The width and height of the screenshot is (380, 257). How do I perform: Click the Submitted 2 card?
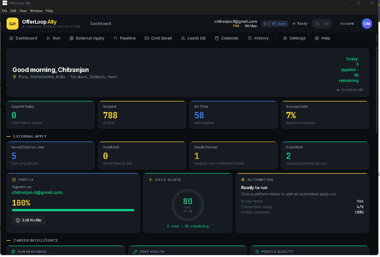pyautogui.click(x=325, y=156)
